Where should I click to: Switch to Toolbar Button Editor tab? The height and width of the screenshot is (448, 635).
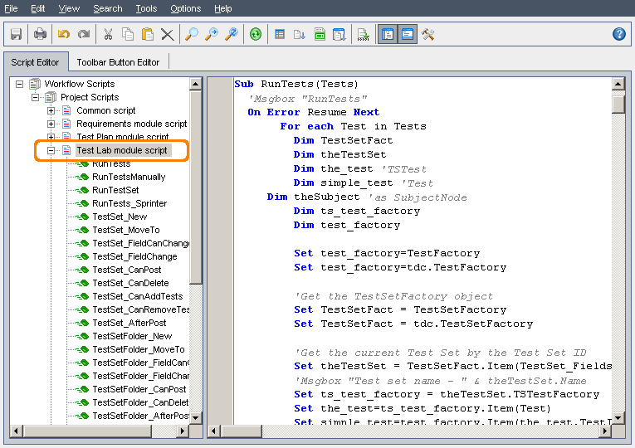pos(118,62)
